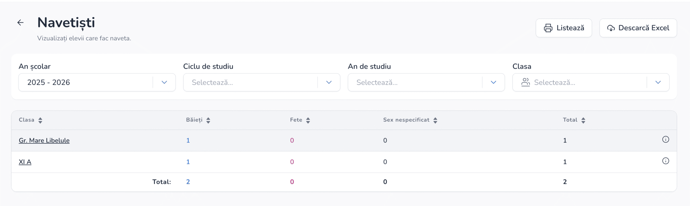
Task: Open the An școlar dropdown
Action: click(x=164, y=82)
